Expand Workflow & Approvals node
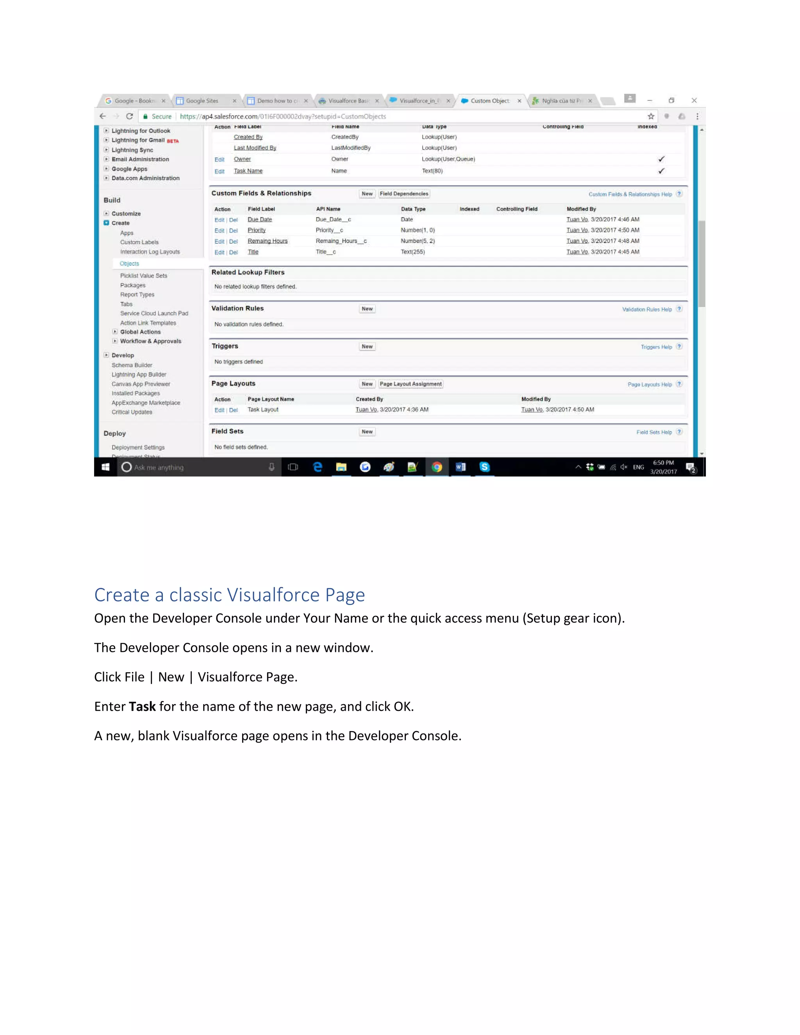Image resolution: width=800 pixels, height=1035 pixels. pos(115,341)
